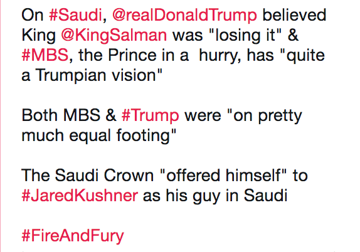Click the words "were "on pretty" after #Trump
Screen dimensions: 360x252
[x=243, y=116]
